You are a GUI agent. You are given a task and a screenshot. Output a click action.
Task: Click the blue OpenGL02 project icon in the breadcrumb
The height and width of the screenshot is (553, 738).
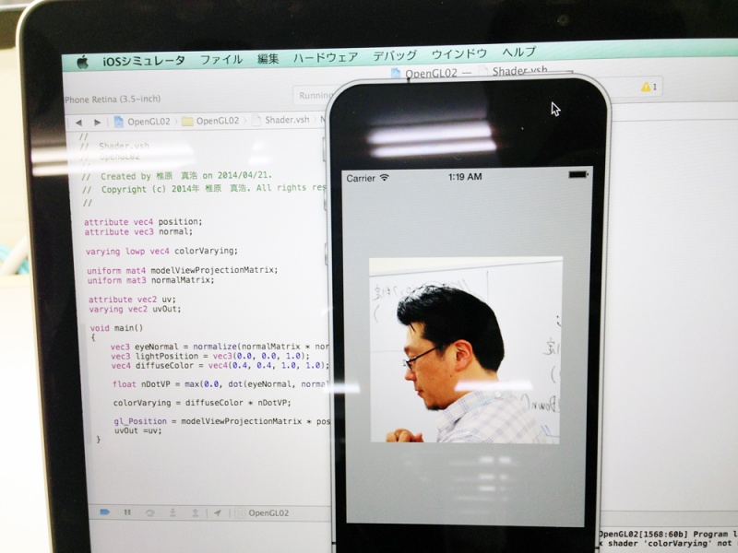[116, 120]
